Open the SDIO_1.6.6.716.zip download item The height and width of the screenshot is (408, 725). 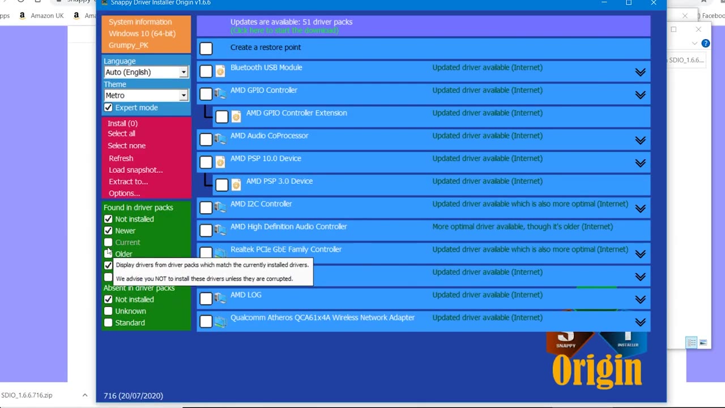pos(27,395)
